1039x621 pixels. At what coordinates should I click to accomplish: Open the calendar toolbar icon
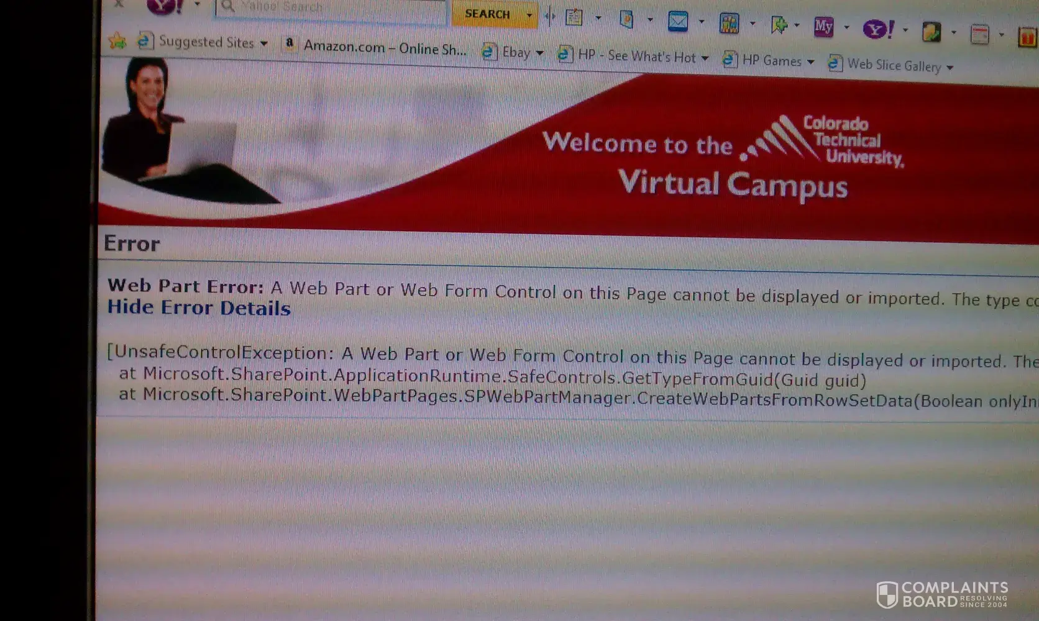979,34
